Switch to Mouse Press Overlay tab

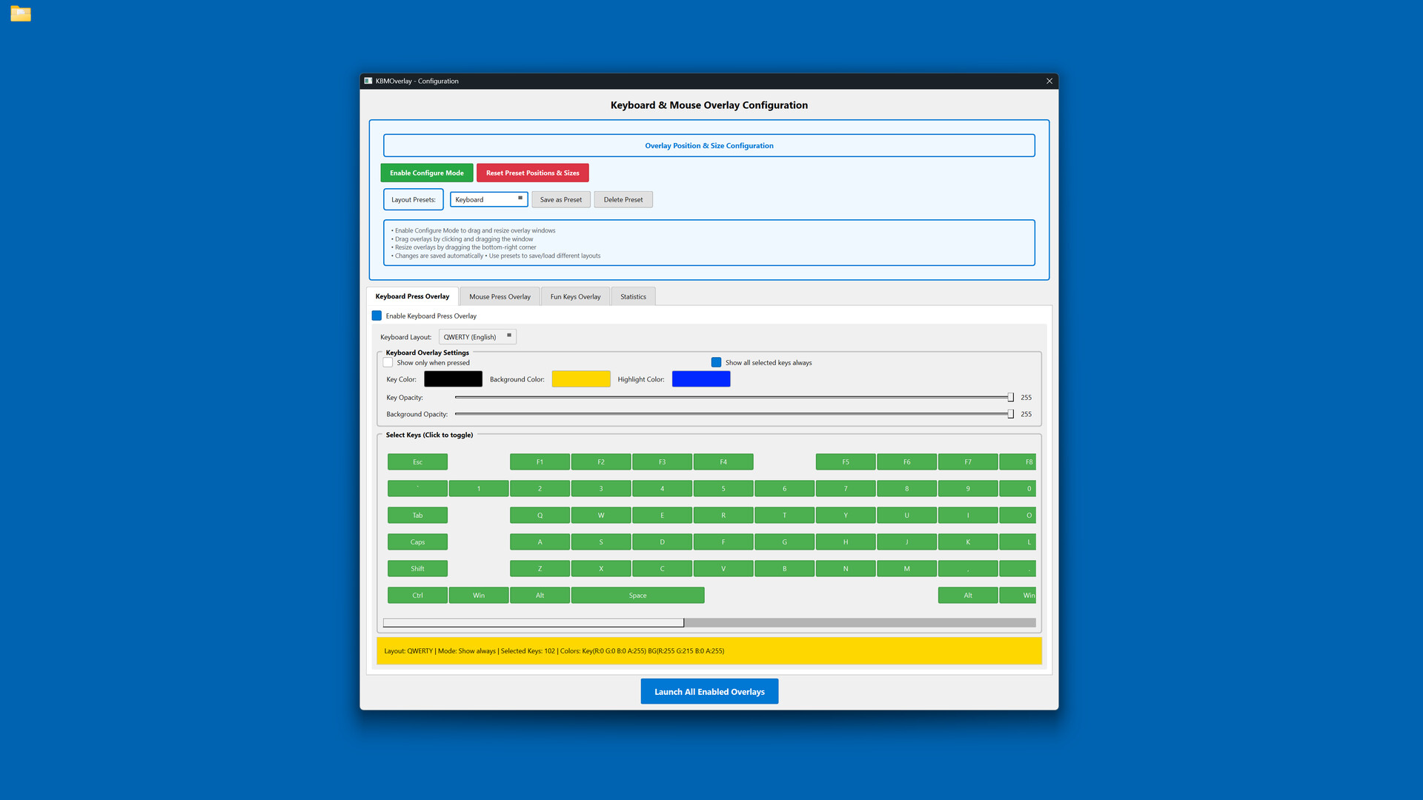pos(500,297)
